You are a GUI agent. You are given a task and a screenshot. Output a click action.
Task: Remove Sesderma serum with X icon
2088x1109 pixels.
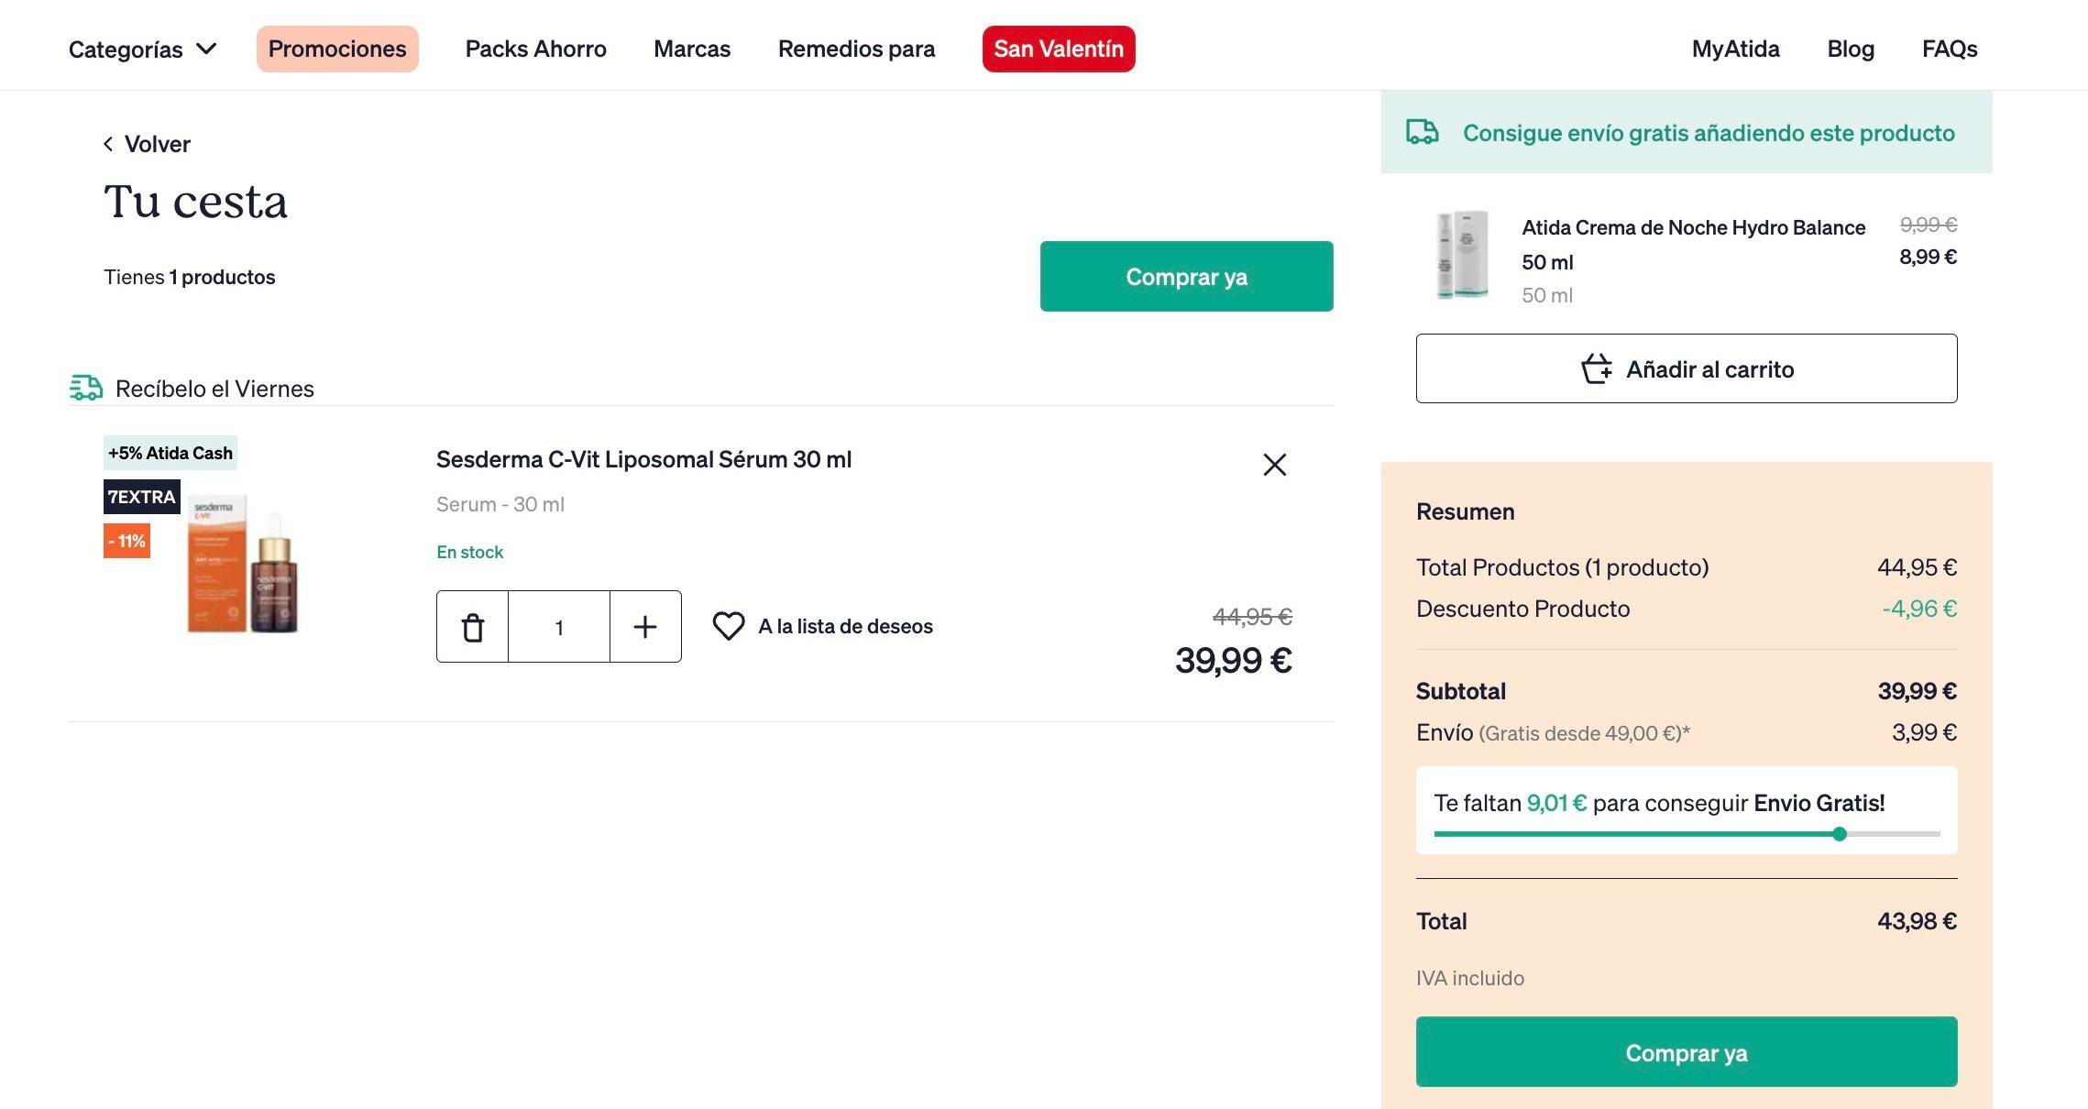click(x=1274, y=465)
